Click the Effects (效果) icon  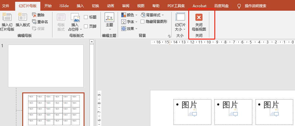pyautogui.click(x=124, y=29)
